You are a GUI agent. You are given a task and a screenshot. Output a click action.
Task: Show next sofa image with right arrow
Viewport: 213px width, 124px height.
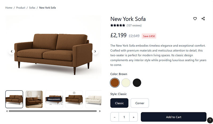tap(95, 51)
